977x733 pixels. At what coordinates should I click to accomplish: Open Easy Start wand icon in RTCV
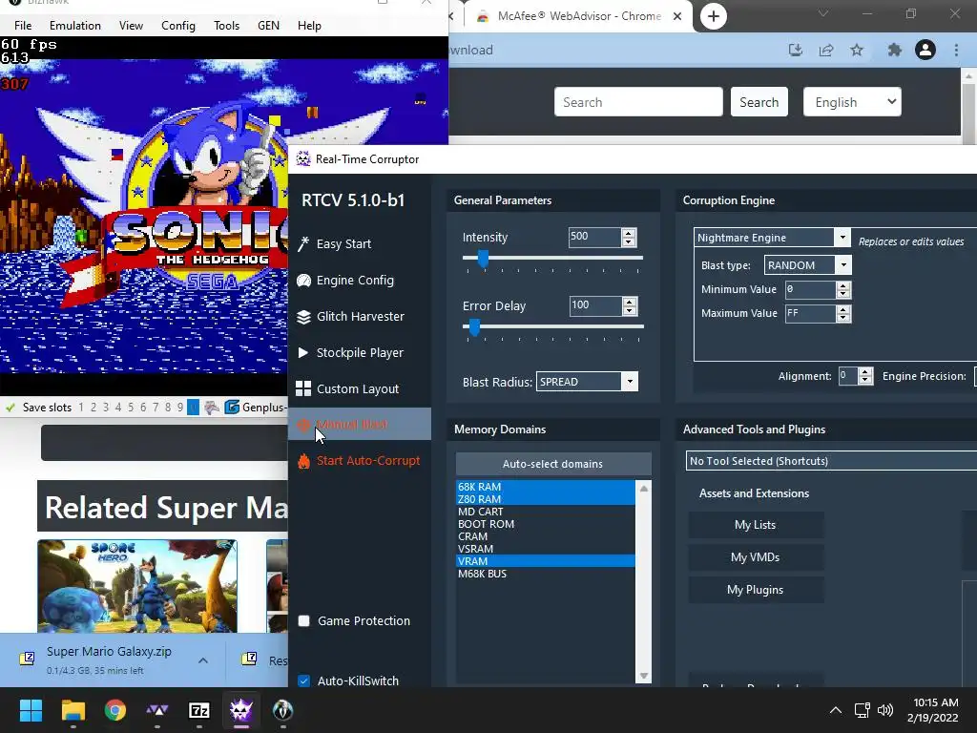[x=303, y=243]
